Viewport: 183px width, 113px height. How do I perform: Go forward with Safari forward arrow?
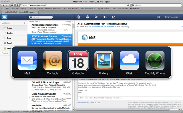click(7, 5)
